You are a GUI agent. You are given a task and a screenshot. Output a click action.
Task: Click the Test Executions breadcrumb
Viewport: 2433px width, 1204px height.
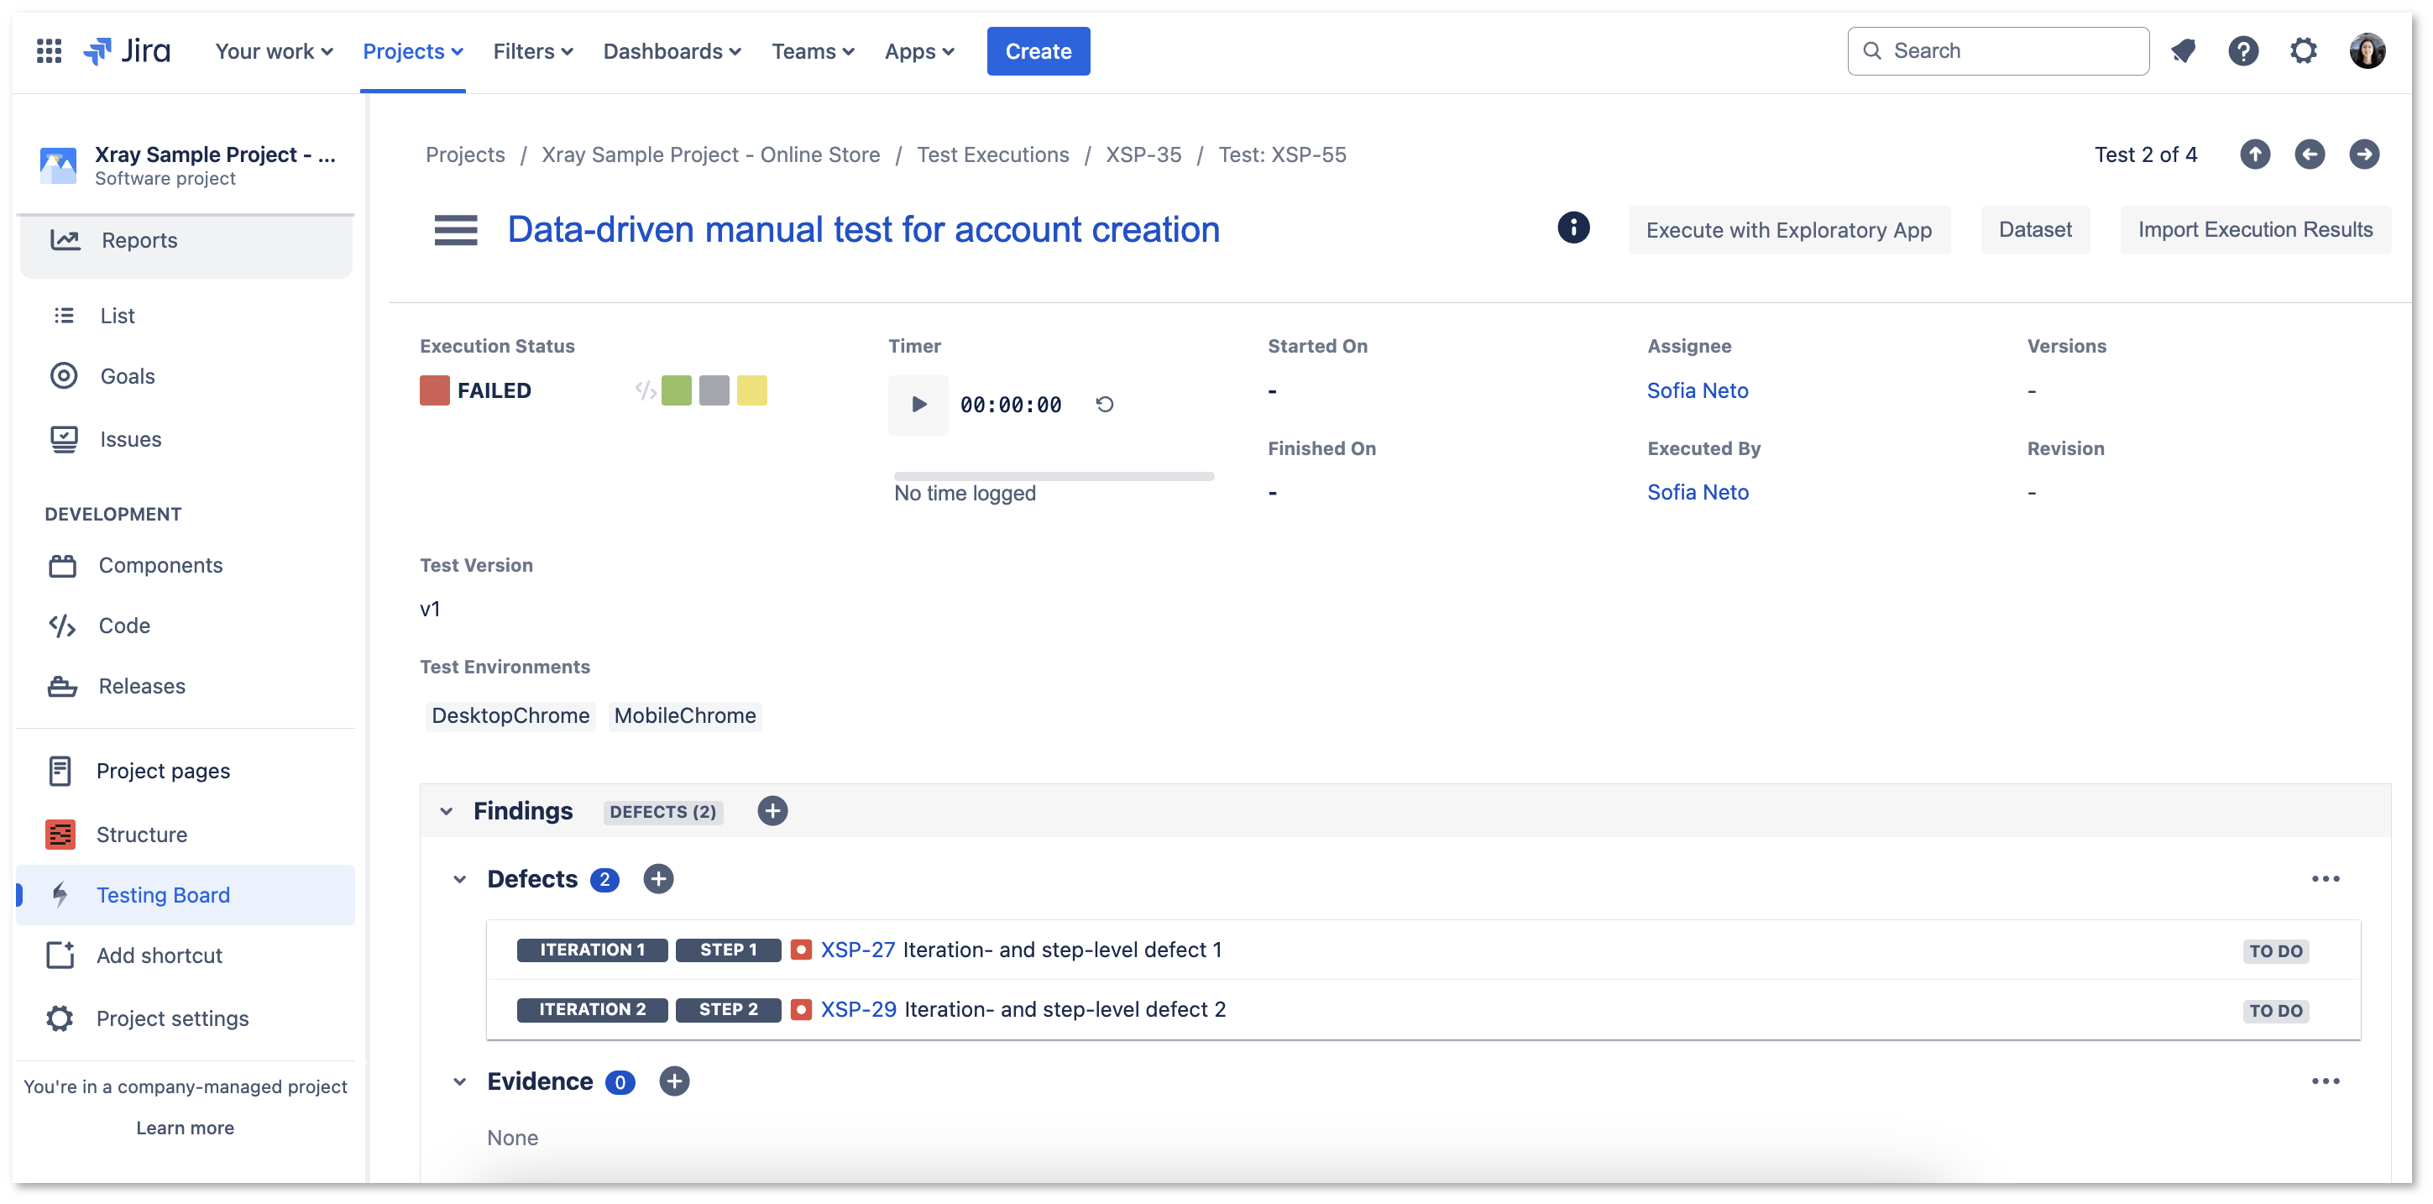pos(992,154)
